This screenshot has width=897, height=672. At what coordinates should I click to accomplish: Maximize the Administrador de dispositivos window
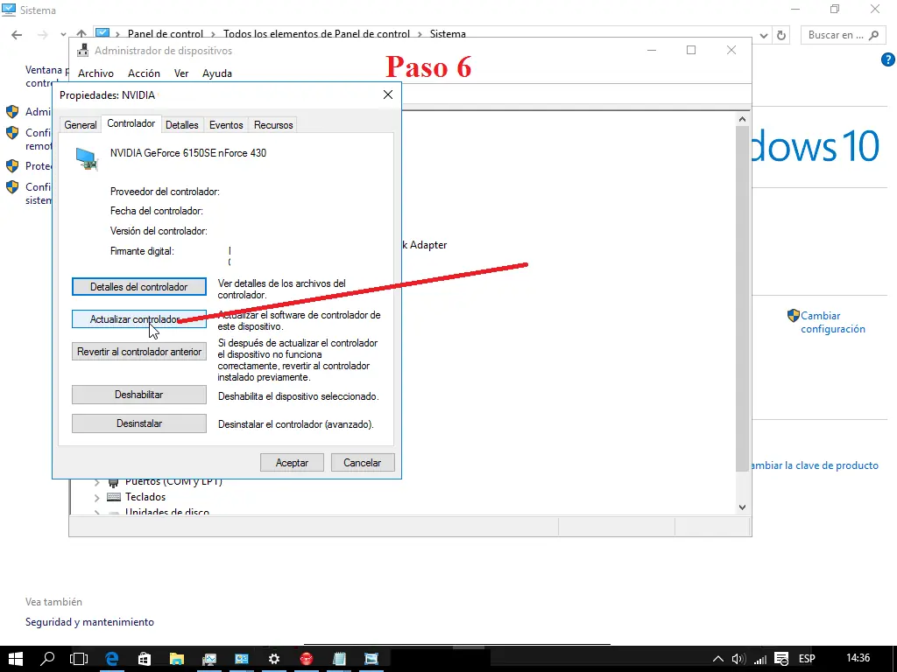coord(691,50)
